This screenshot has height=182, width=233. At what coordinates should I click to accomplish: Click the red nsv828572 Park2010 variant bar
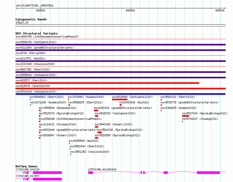107,83
